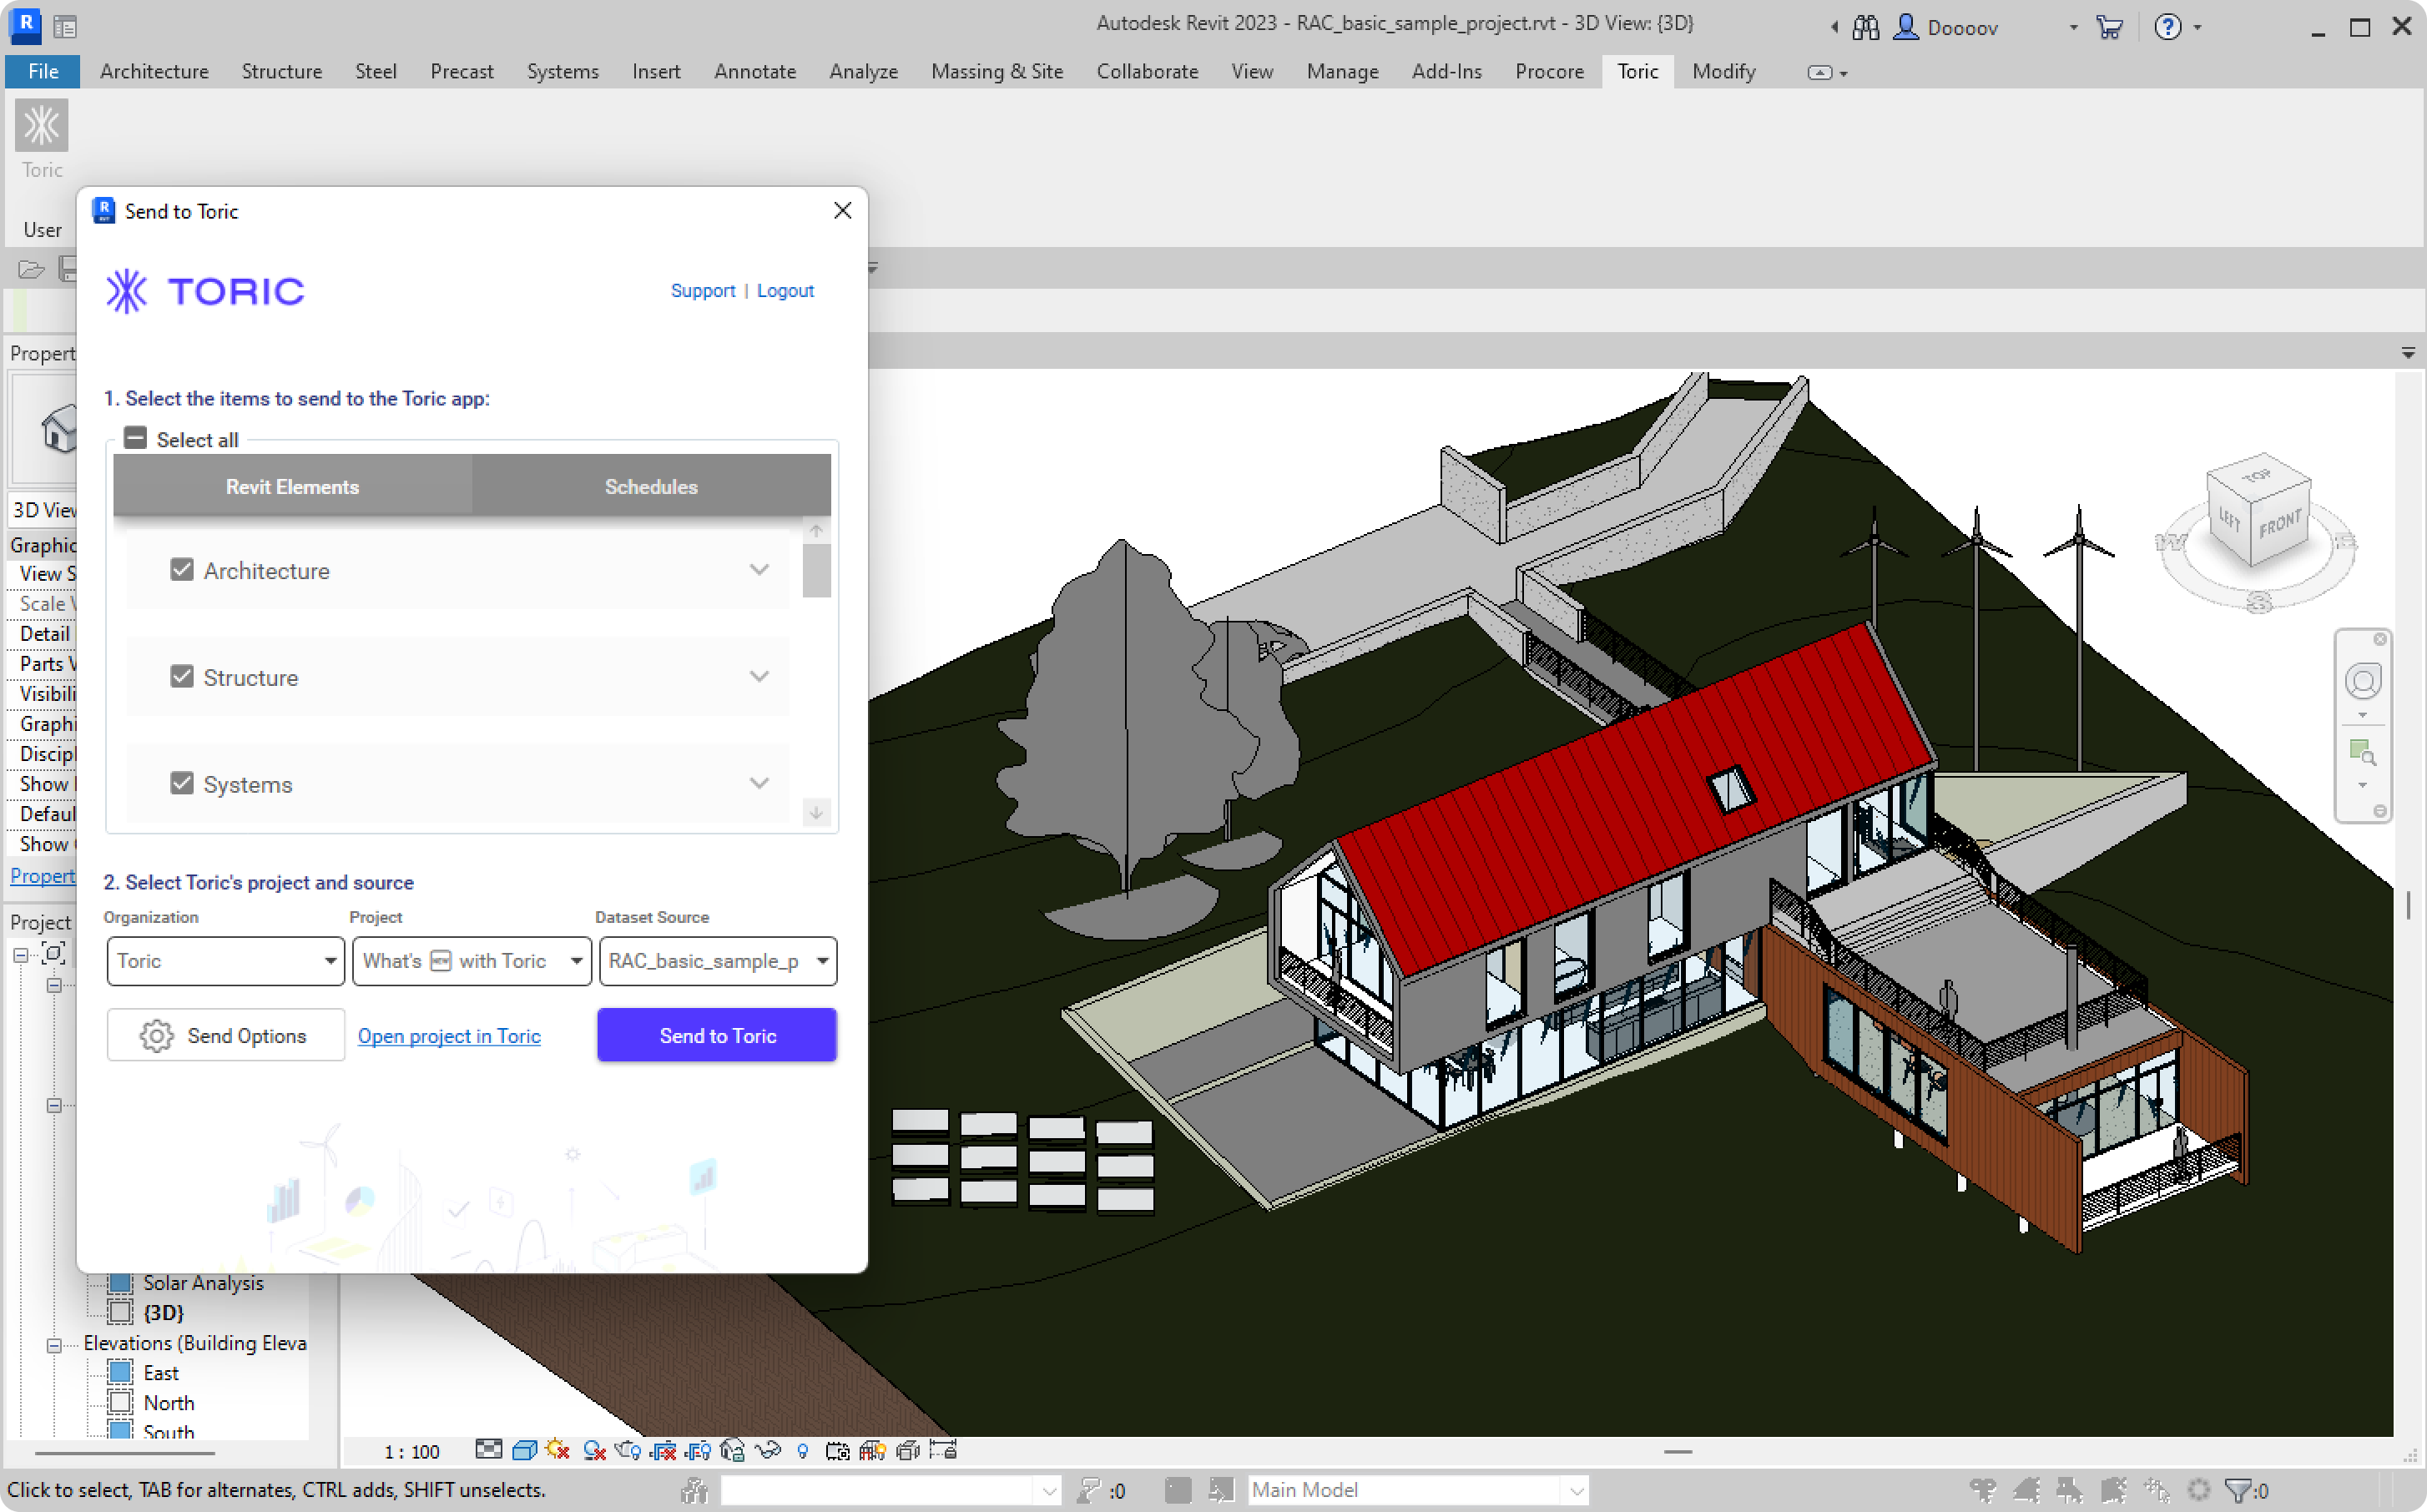Click the Send to Toric button
This screenshot has height=1512, width=2427.
(716, 1035)
